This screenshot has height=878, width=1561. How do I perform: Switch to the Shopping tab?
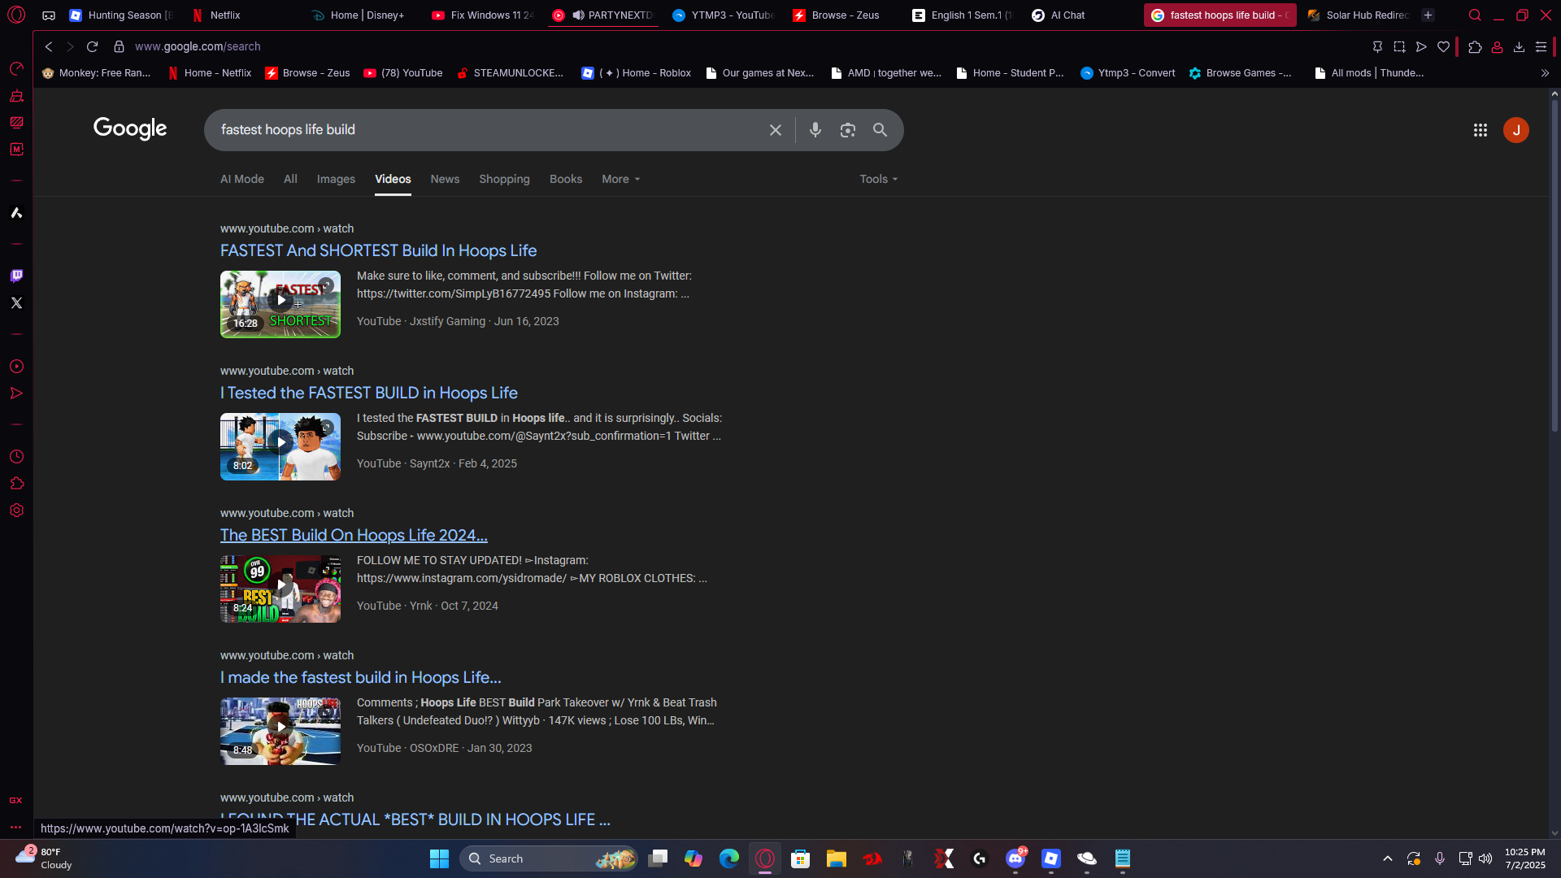504,179
